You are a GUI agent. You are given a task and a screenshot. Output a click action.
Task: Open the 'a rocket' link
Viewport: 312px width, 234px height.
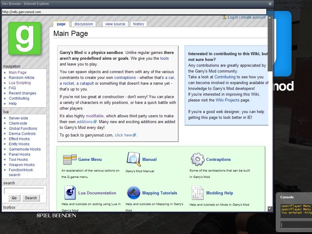tap(67, 83)
